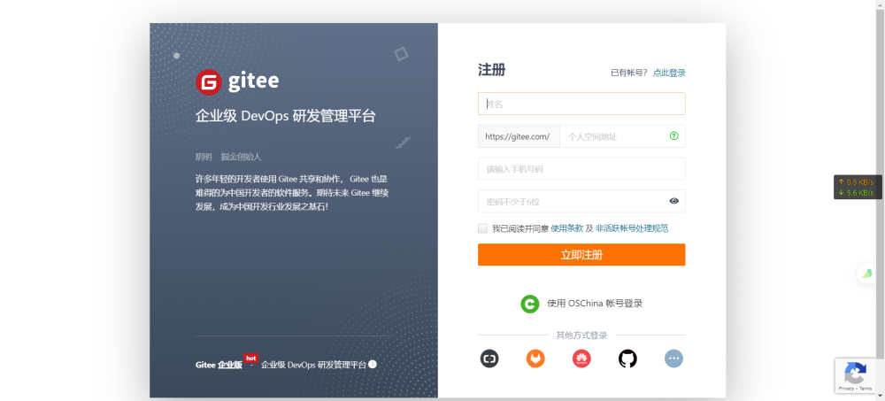Click the green OSChina logo icon
The width and height of the screenshot is (885, 401).
click(x=530, y=304)
